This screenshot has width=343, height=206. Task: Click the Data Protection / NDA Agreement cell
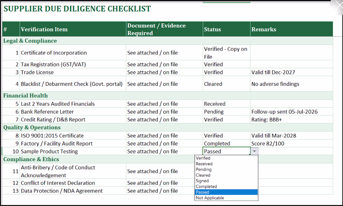73,191
